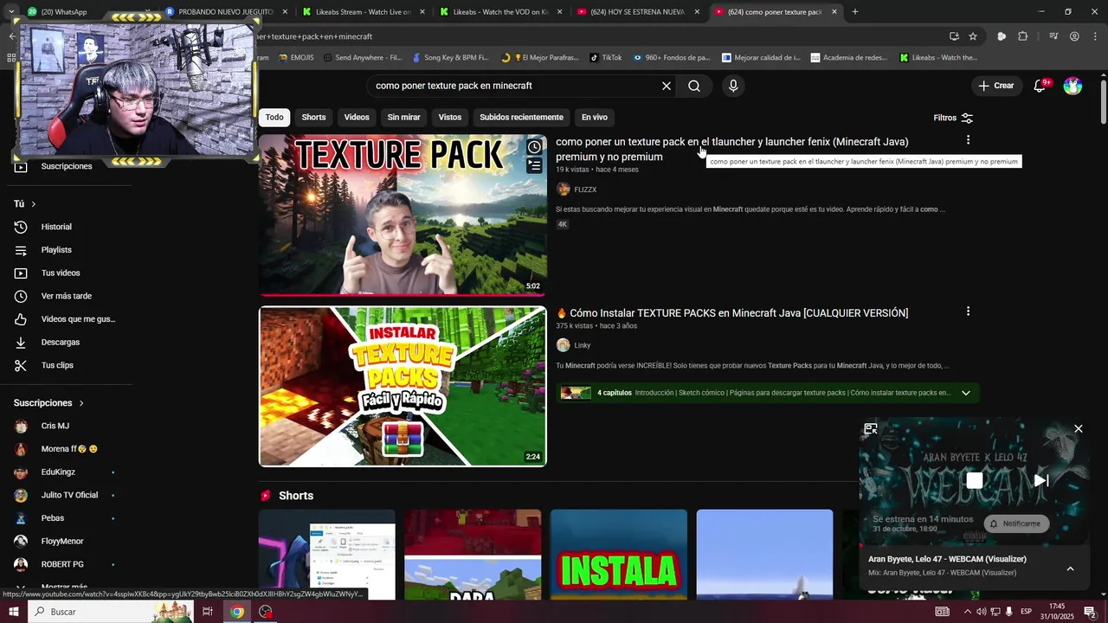Select the 'En vivo' filter chip
Screen dimensions: 1108x623
tap(594, 117)
